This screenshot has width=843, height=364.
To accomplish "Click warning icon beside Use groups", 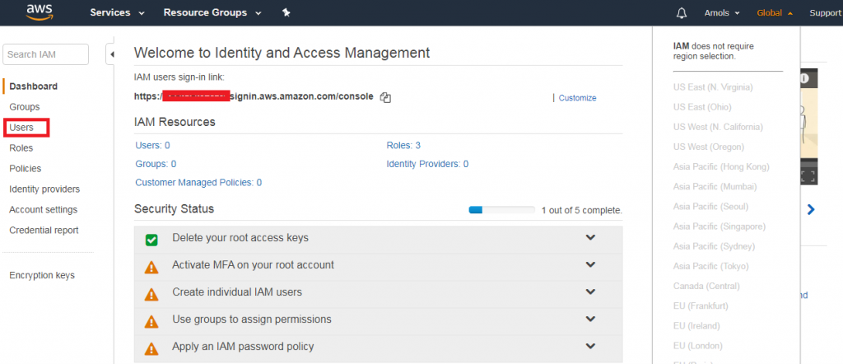I will tap(151, 322).
